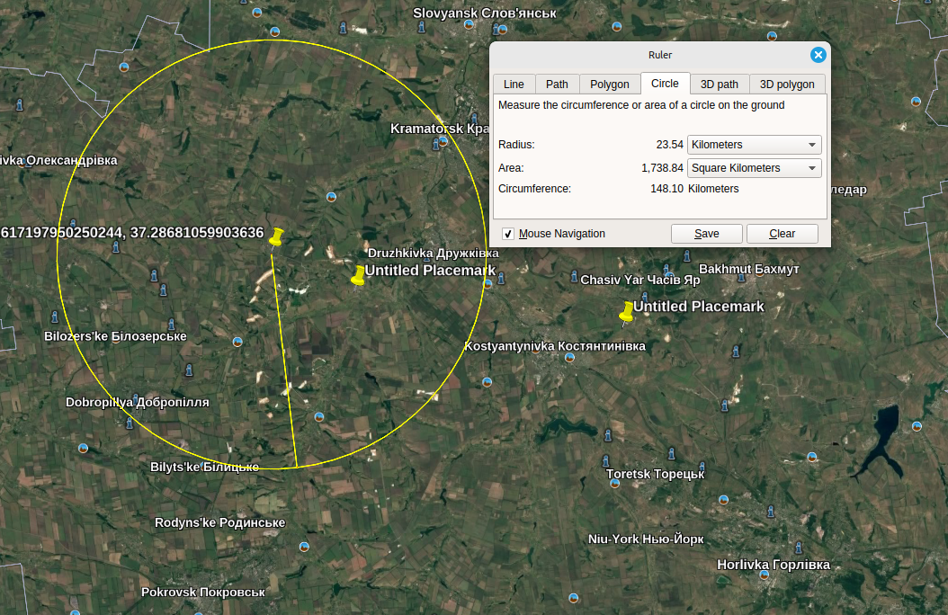Click the yellow pushpin beside the coordinates label
948x615 pixels.
(x=275, y=238)
